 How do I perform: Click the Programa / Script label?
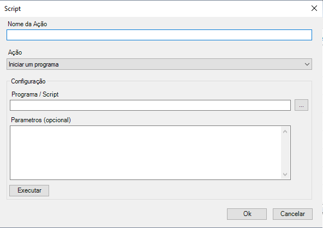(x=35, y=94)
